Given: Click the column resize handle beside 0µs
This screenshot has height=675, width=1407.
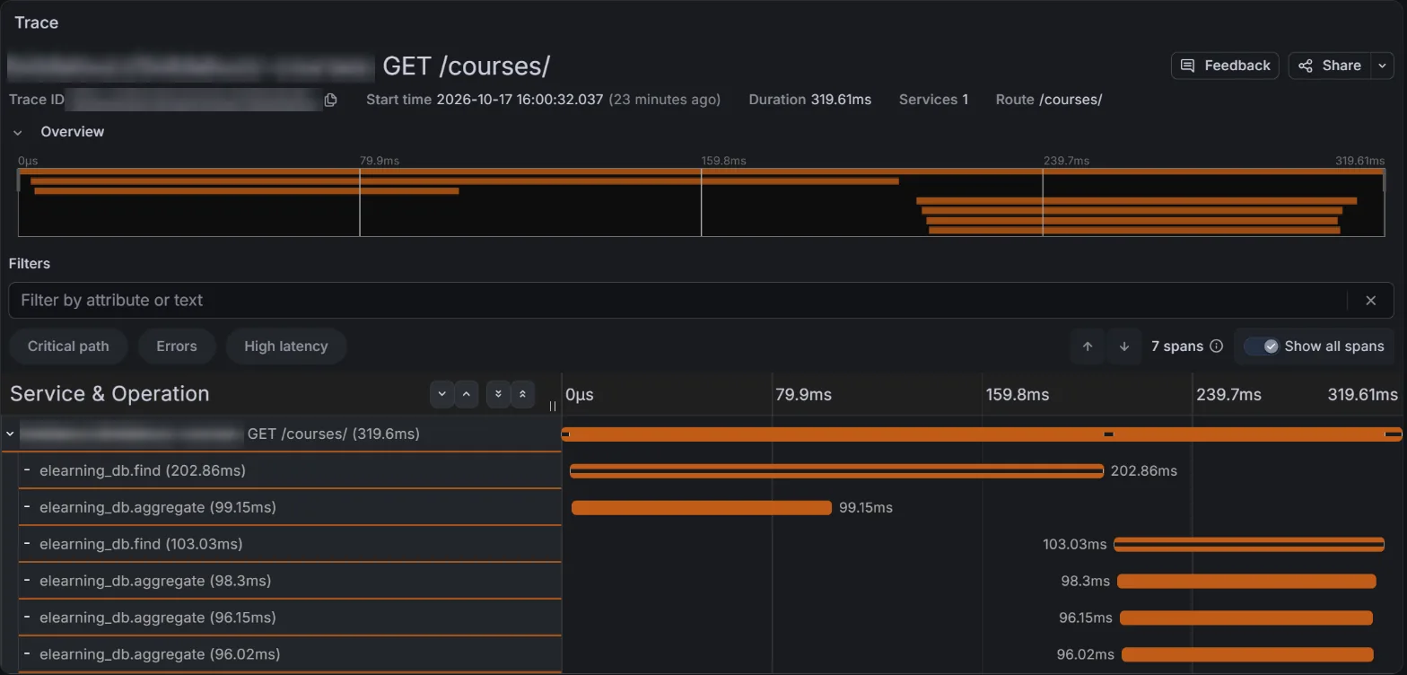Looking at the screenshot, I should [553, 406].
